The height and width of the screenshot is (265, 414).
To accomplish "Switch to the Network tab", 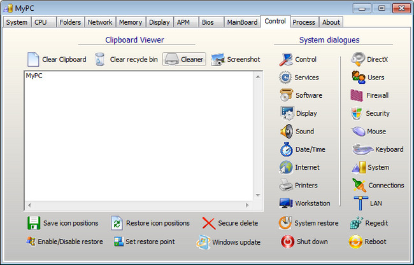I will point(100,22).
